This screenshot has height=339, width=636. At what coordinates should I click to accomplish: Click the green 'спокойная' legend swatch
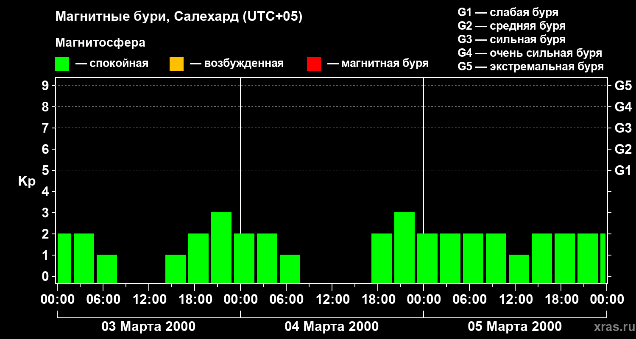pos(62,64)
